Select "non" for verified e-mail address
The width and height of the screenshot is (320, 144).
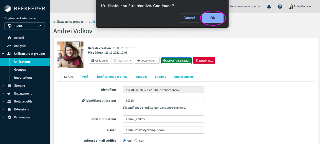(x=136, y=141)
